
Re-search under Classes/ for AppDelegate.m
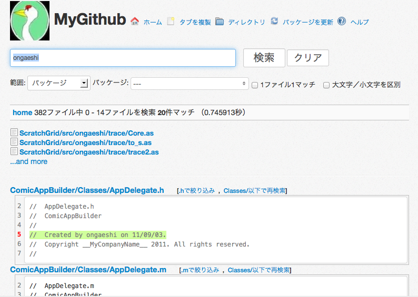point(258,270)
